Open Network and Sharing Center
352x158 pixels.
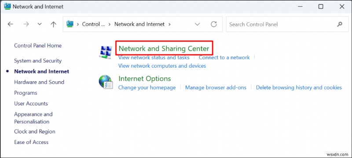[x=164, y=49]
